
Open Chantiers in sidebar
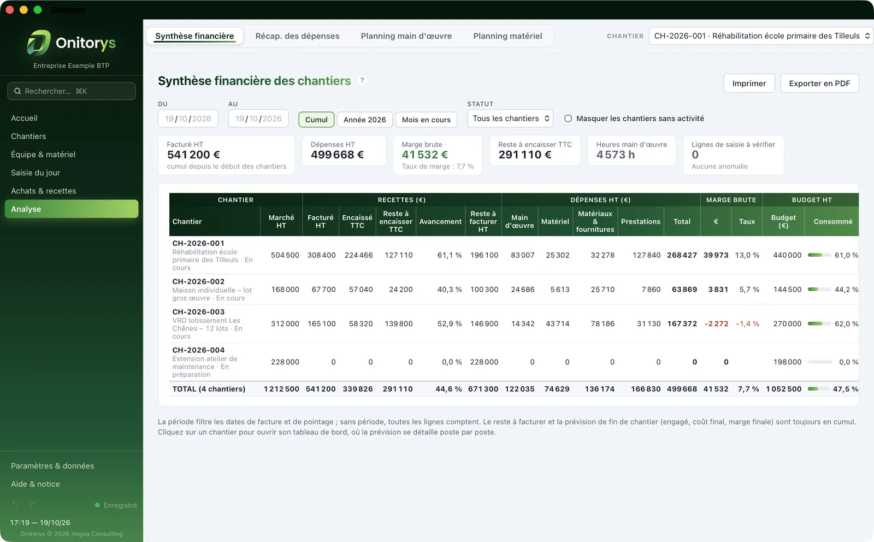pyautogui.click(x=72, y=136)
